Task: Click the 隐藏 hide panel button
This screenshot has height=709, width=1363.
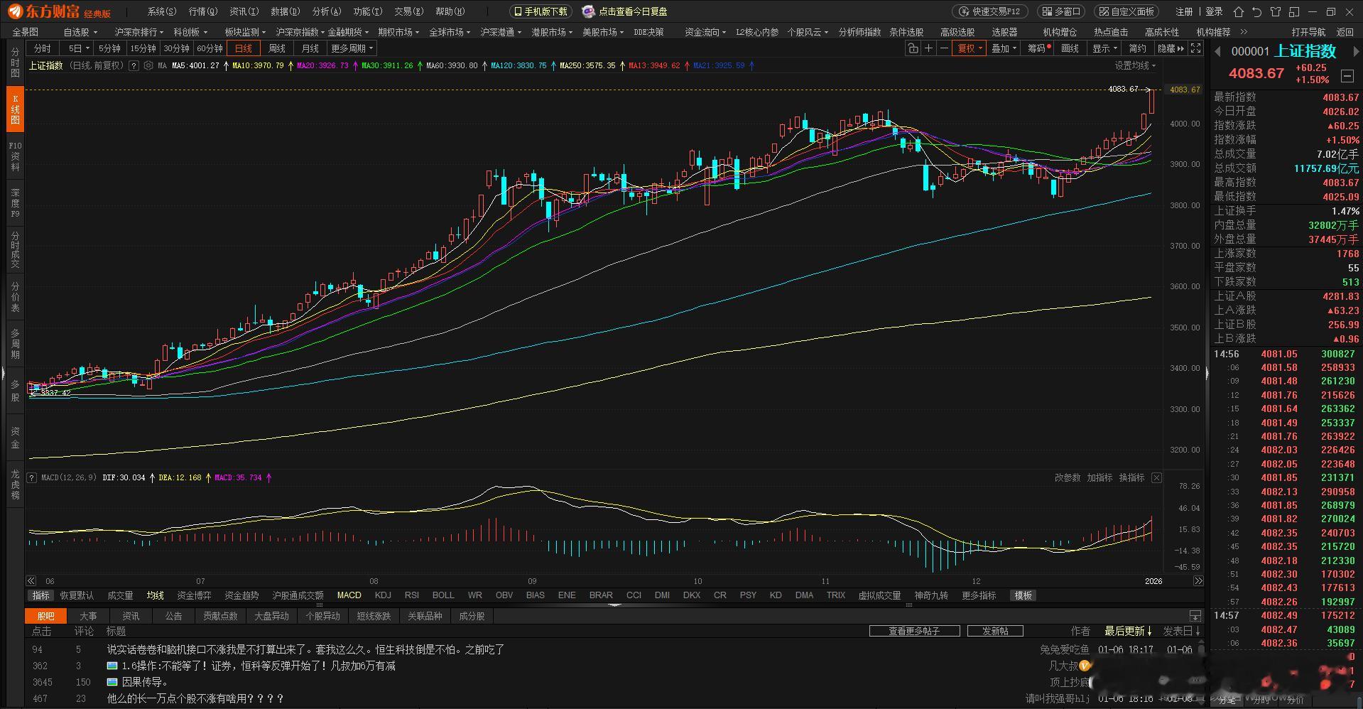Action: pyautogui.click(x=1171, y=48)
